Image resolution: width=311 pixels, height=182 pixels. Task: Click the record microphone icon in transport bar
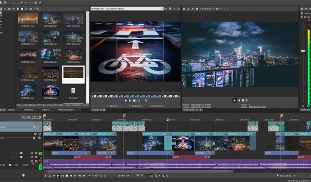[45, 176]
